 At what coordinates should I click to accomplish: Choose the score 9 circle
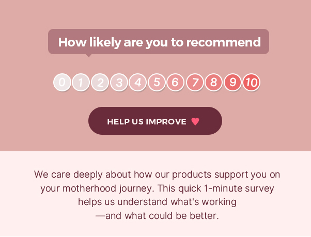(x=232, y=82)
